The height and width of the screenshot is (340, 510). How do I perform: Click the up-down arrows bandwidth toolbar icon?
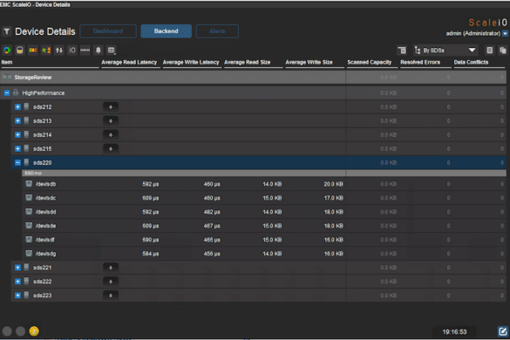click(59, 50)
